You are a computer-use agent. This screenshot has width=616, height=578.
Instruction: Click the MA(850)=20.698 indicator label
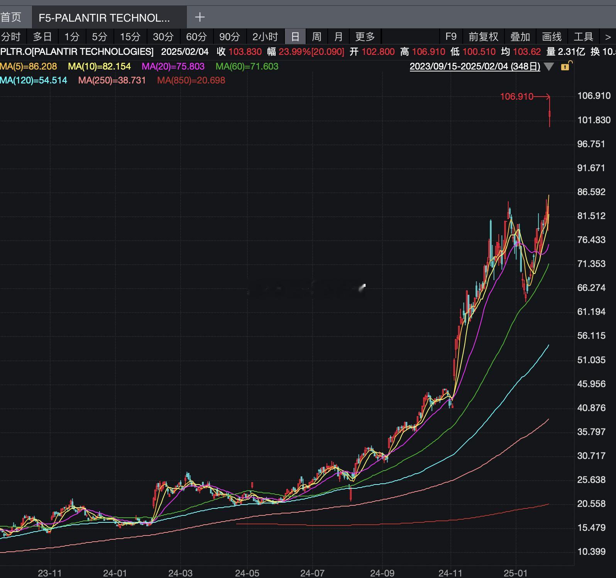(191, 80)
